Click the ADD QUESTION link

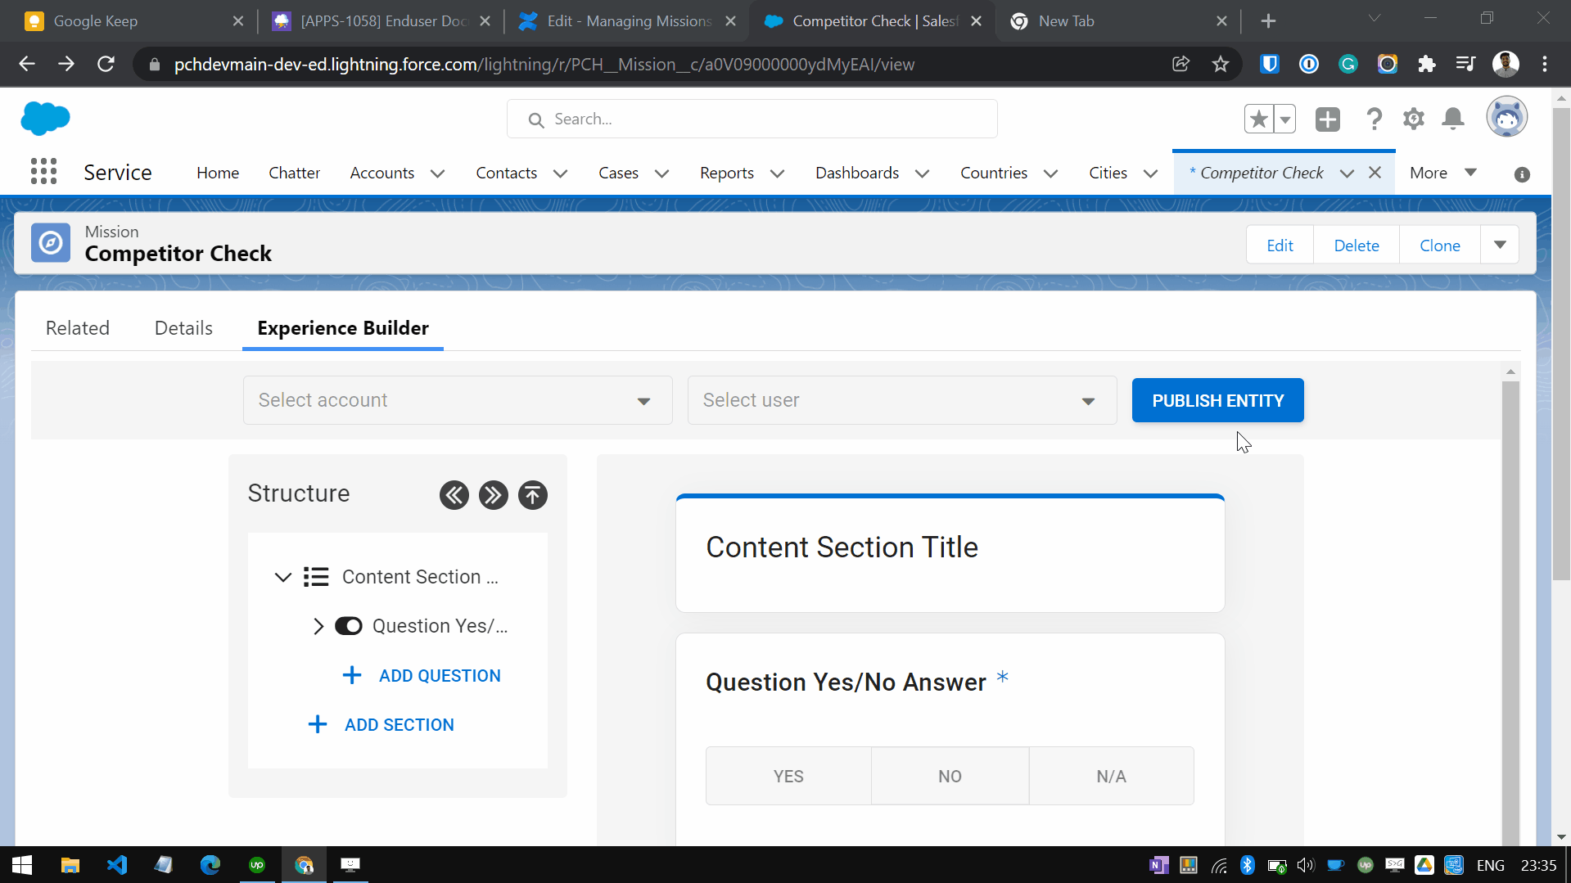point(440,676)
